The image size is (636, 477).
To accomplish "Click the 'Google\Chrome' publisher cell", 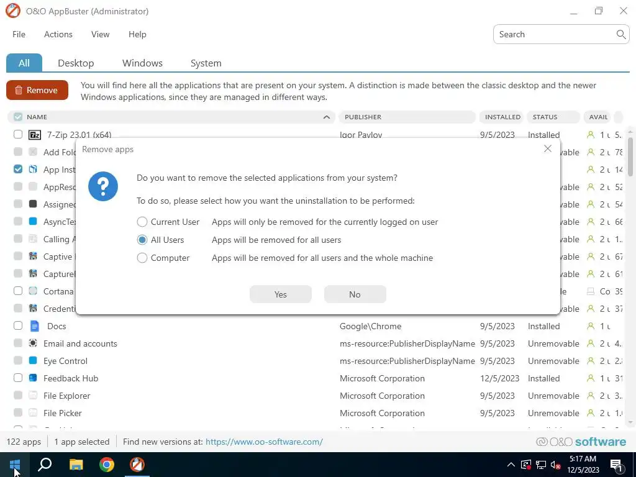I will (x=370, y=326).
